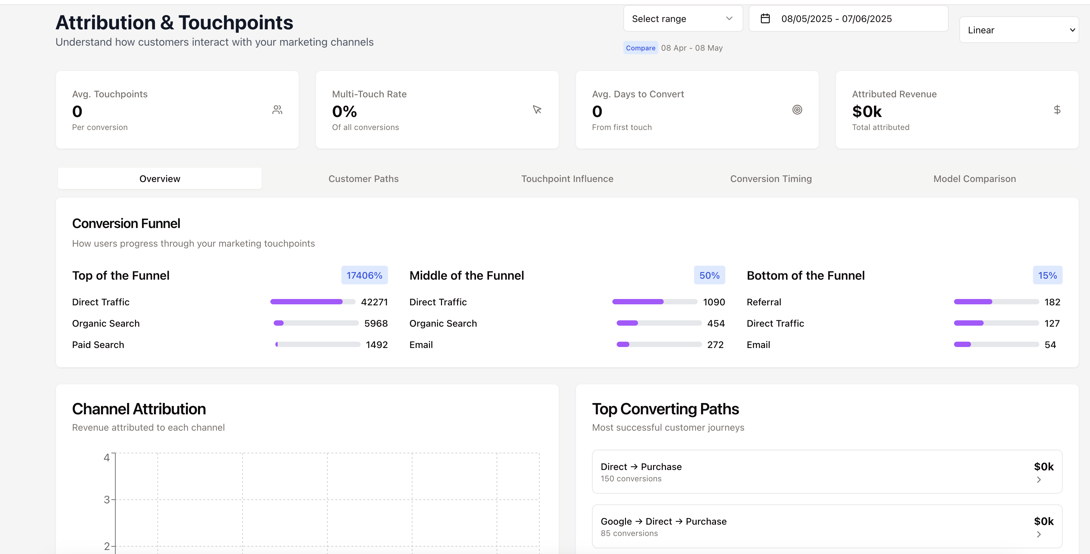Expand the date range field showing 08/05/2025
1090x554 pixels.
coord(848,18)
